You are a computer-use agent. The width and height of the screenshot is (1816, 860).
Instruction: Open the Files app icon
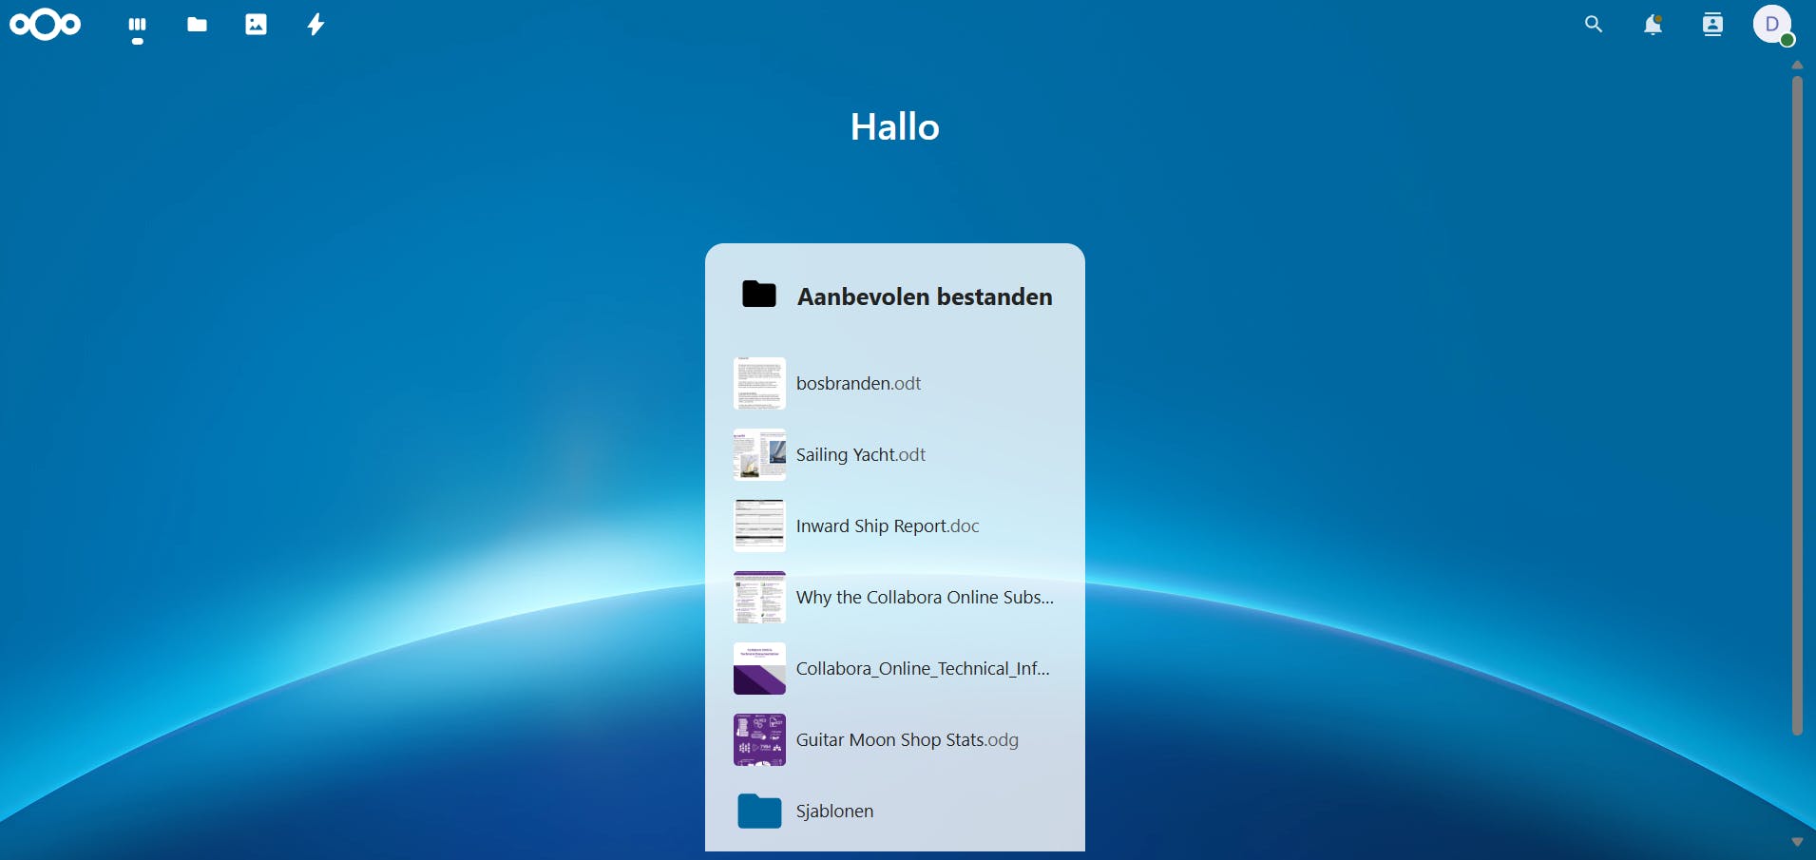tap(198, 25)
